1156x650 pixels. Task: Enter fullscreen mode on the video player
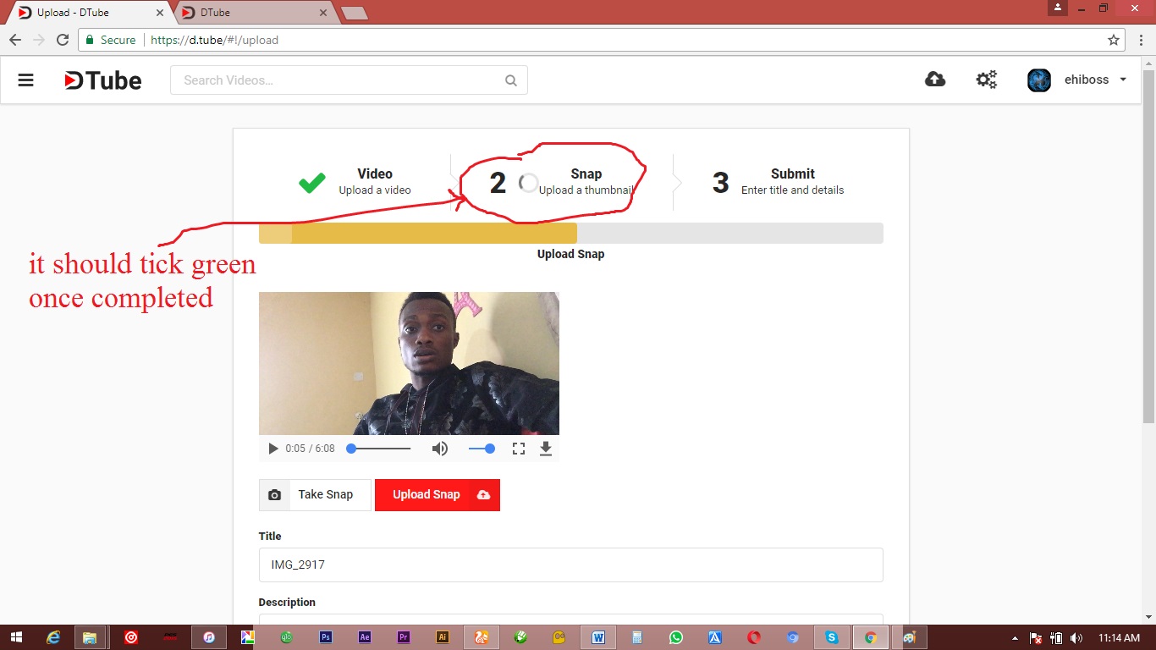point(518,449)
